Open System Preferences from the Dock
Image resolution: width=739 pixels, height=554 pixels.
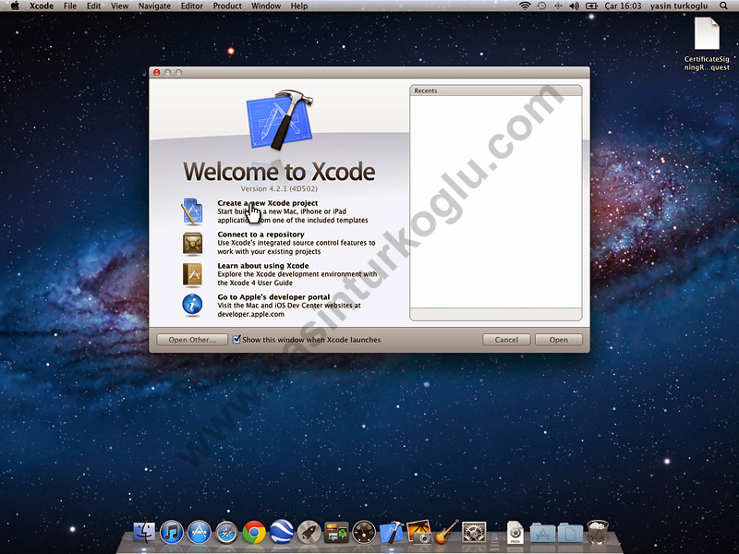(x=474, y=533)
